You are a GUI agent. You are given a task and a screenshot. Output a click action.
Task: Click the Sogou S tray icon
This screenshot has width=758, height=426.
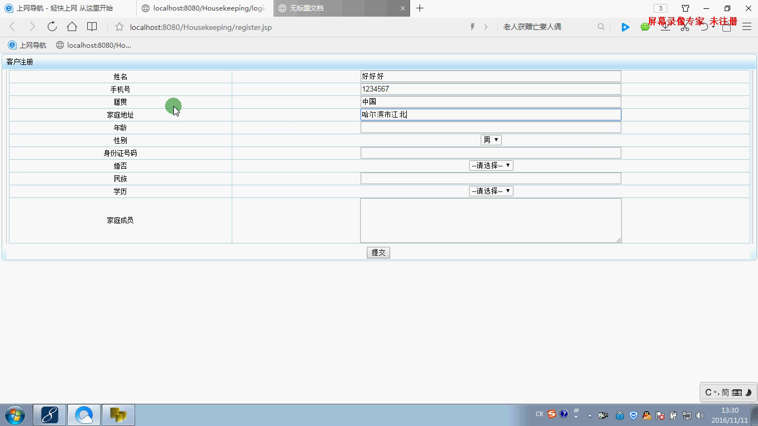[551, 414]
